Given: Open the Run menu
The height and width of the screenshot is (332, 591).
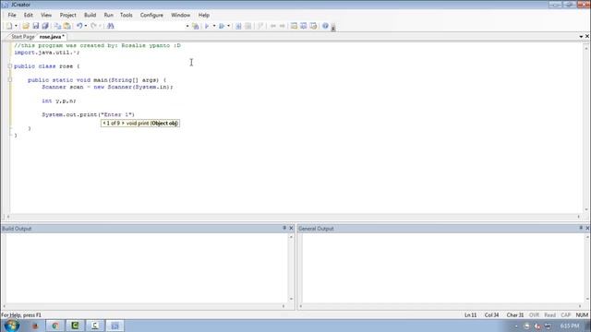Looking at the screenshot, I should [109, 15].
